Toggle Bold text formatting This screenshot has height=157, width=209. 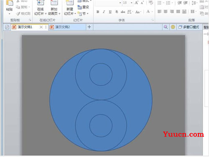98,12
